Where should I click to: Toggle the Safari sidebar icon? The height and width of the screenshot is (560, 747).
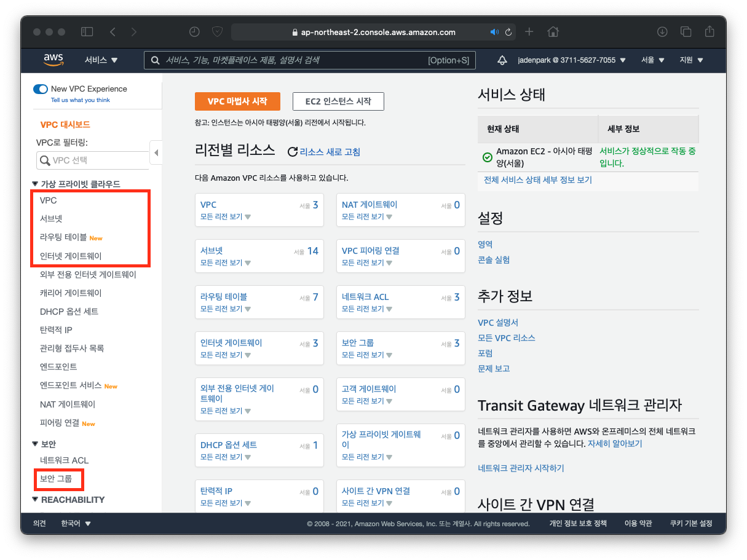(x=87, y=32)
